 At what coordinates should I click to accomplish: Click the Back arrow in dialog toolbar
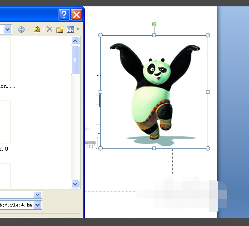pyautogui.click(x=21, y=29)
